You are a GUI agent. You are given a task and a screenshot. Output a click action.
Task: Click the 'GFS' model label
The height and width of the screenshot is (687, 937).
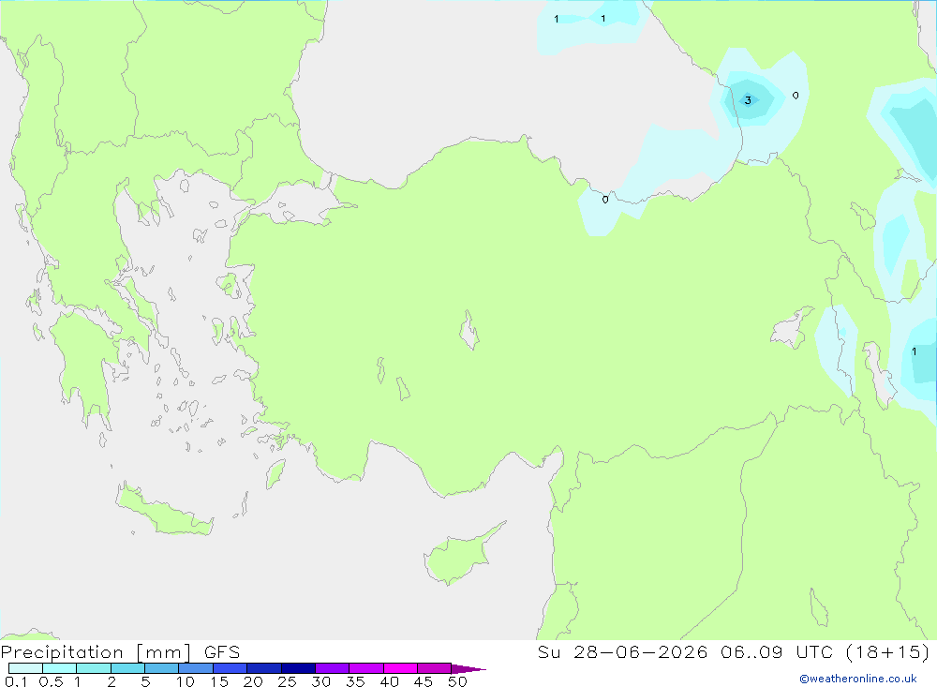click(x=222, y=652)
